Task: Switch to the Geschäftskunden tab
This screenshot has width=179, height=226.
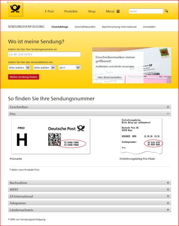Action: click(x=85, y=27)
